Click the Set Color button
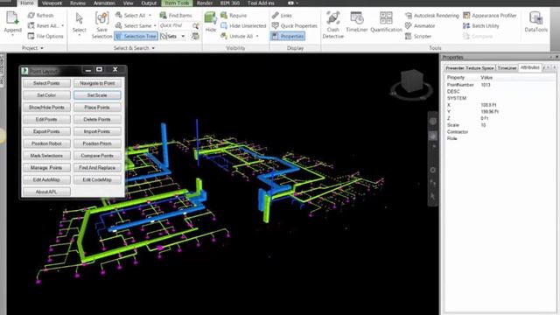 point(46,95)
